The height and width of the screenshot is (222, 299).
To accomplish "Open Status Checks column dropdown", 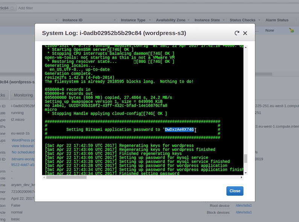I will 259,20.
